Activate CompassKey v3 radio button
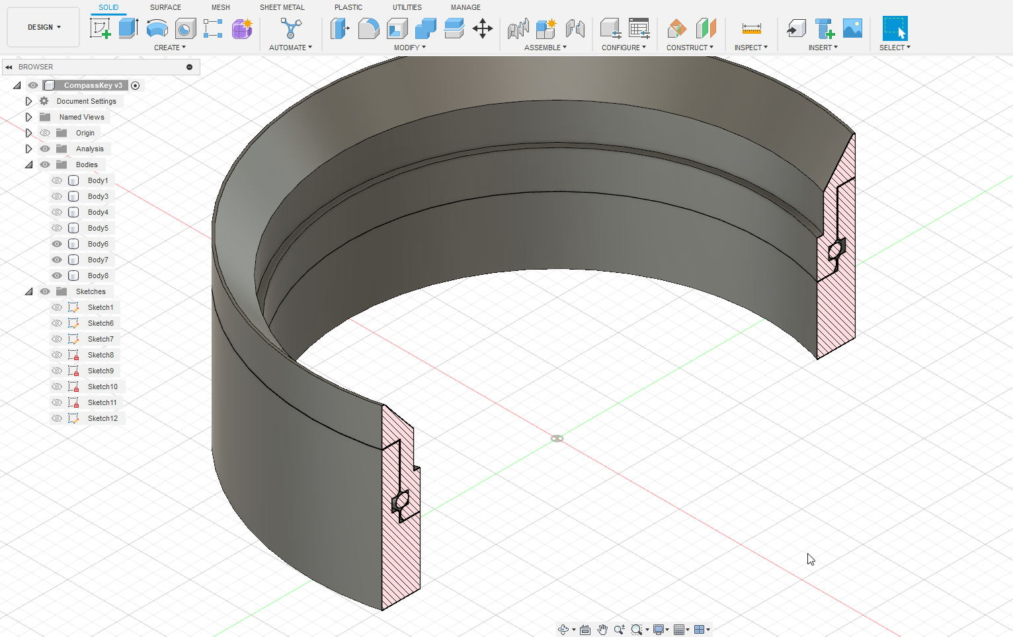The height and width of the screenshot is (637, 1013). [x=136, y=85]
